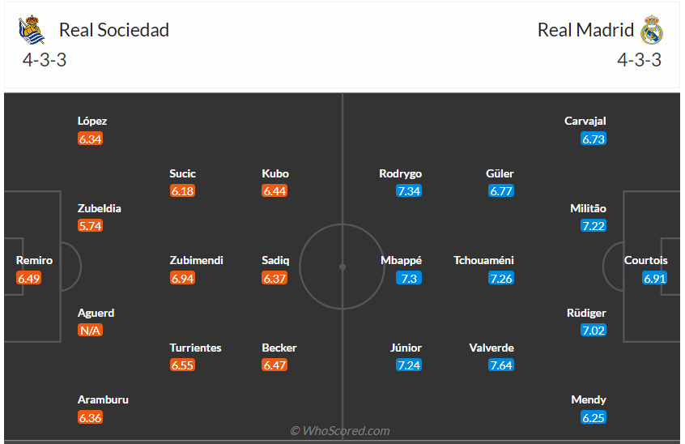
Task: Click Aguerd's N/A rating badge
Action: [x=90, y=331]
